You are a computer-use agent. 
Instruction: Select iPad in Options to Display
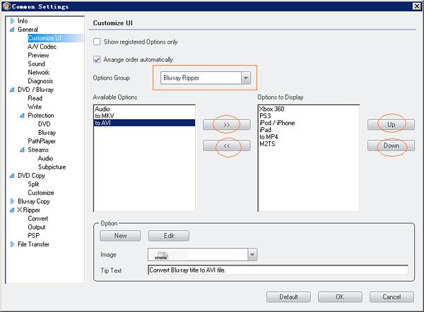pos(309,130)
